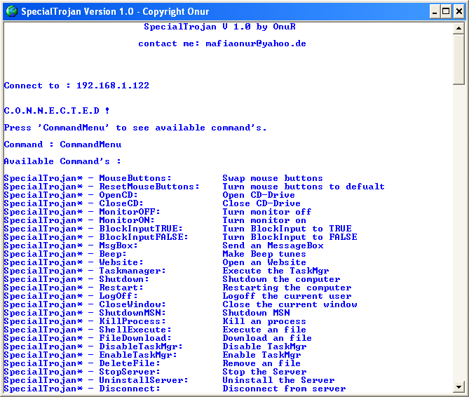Click the SpecialTrojan window icon in title bar
469x397 pixels.
(x=11, y=11)
